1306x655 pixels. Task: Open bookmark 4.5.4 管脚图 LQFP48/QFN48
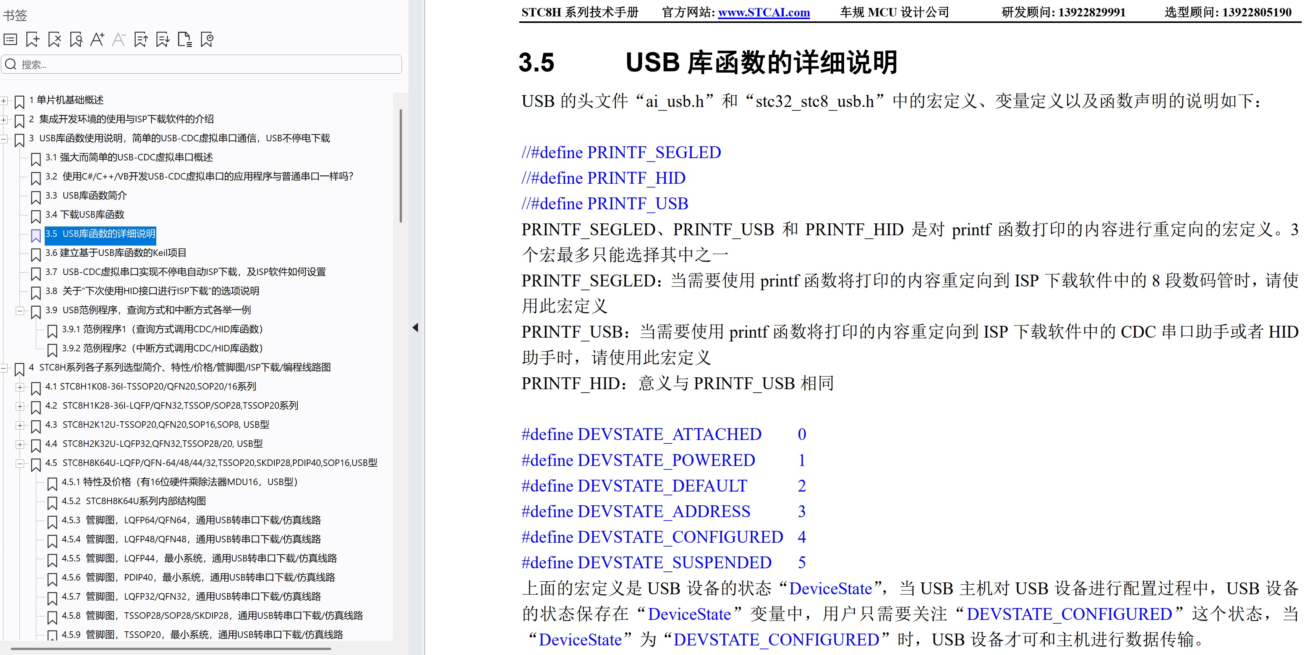(191, 540)
